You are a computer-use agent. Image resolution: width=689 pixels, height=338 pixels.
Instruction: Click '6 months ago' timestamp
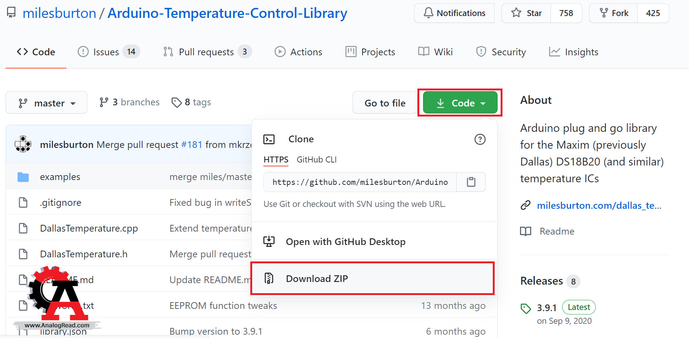point(456,331)
